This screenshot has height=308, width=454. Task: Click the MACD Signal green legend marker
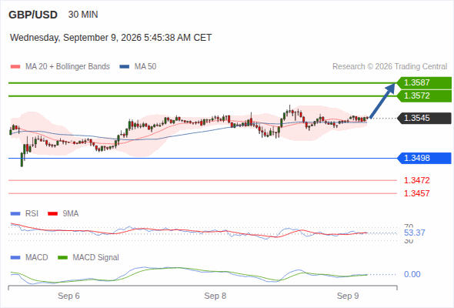tap(63, 258)
